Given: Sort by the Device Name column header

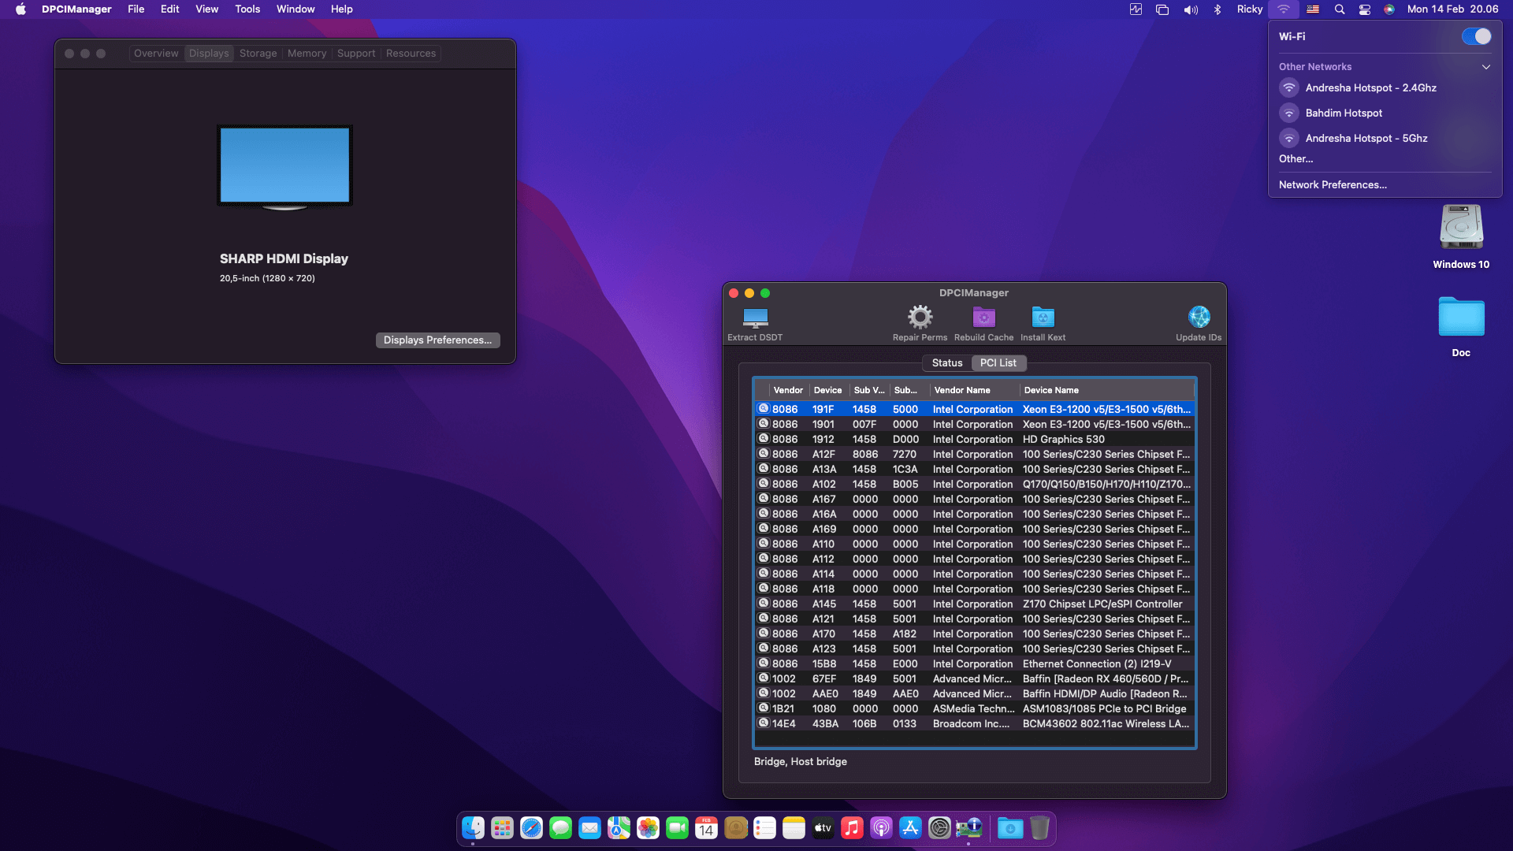Looking at the screenshot, I should click(1106, 390).
